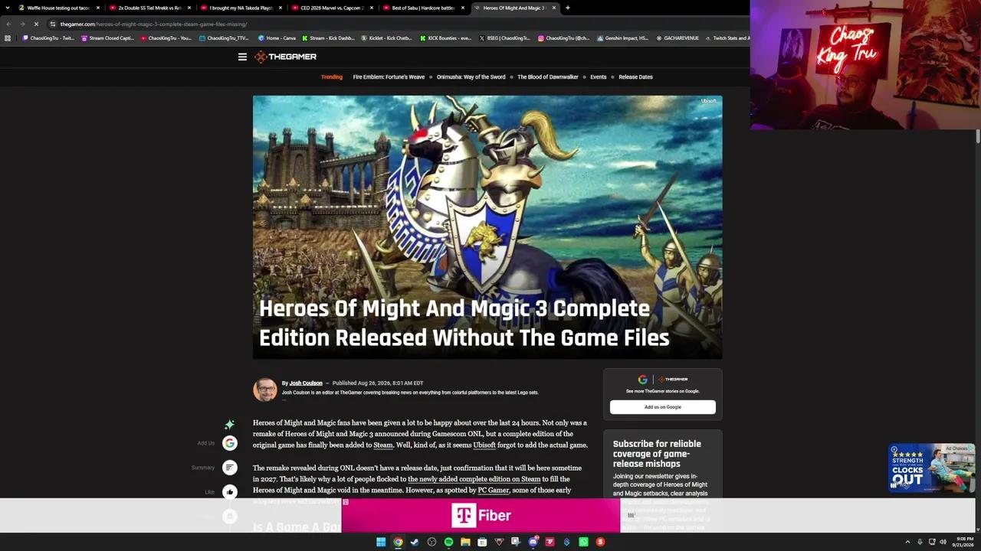The width and height of the screenshot is (981, 551).
Task: Click the taskbar microphone icon
Action: click(920, 542)
